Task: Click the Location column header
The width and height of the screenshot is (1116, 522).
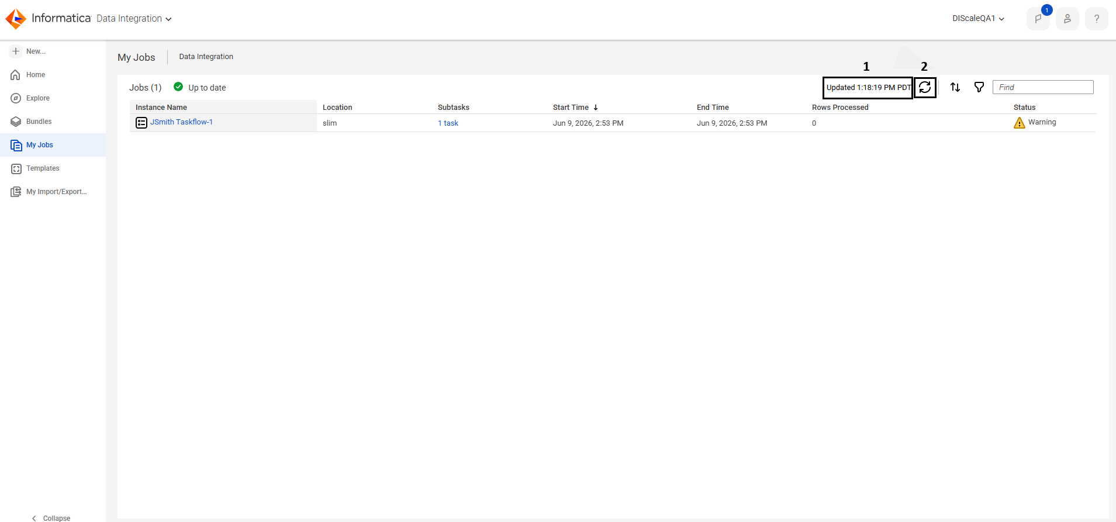Action: pos(337,107)
